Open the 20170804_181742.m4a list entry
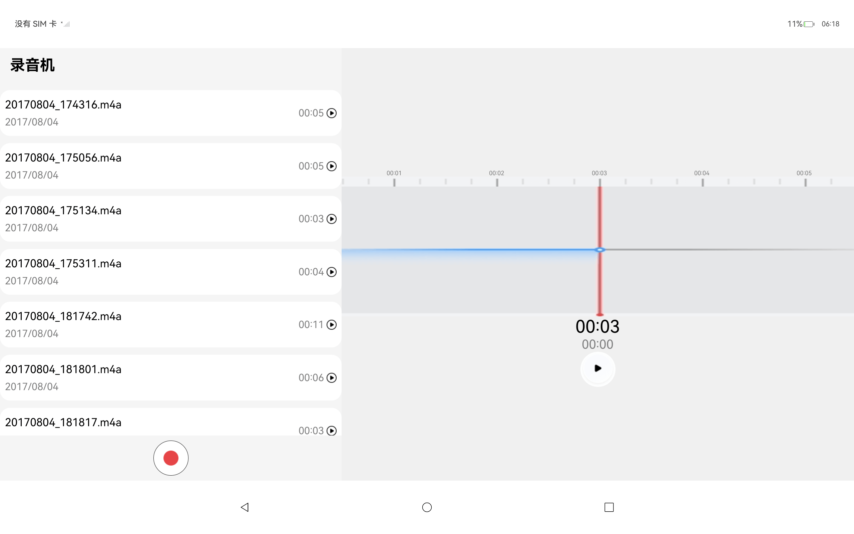This screenshot has width=854, height=534. coord(171,324)
